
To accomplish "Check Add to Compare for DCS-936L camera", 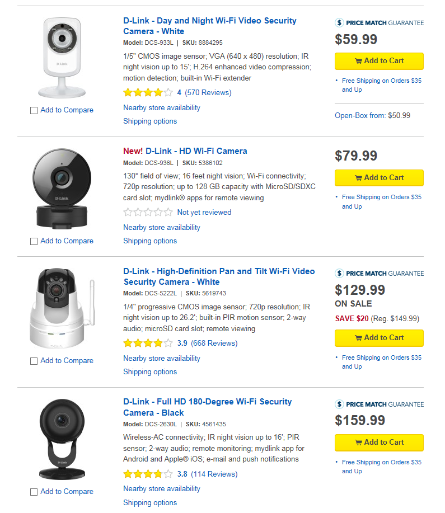I will click(x=34, y=242).
